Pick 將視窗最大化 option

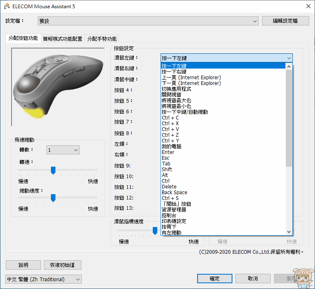223,101
